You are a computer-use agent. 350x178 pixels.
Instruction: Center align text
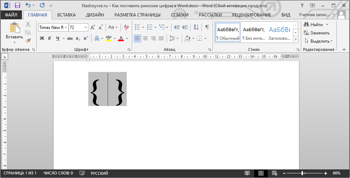click(x=145, y=38)
